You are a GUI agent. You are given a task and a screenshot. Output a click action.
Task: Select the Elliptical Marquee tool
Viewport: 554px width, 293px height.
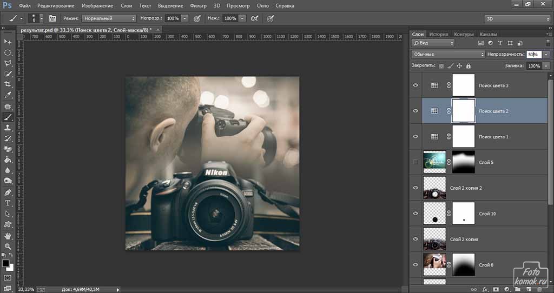[x=8, y=52]
